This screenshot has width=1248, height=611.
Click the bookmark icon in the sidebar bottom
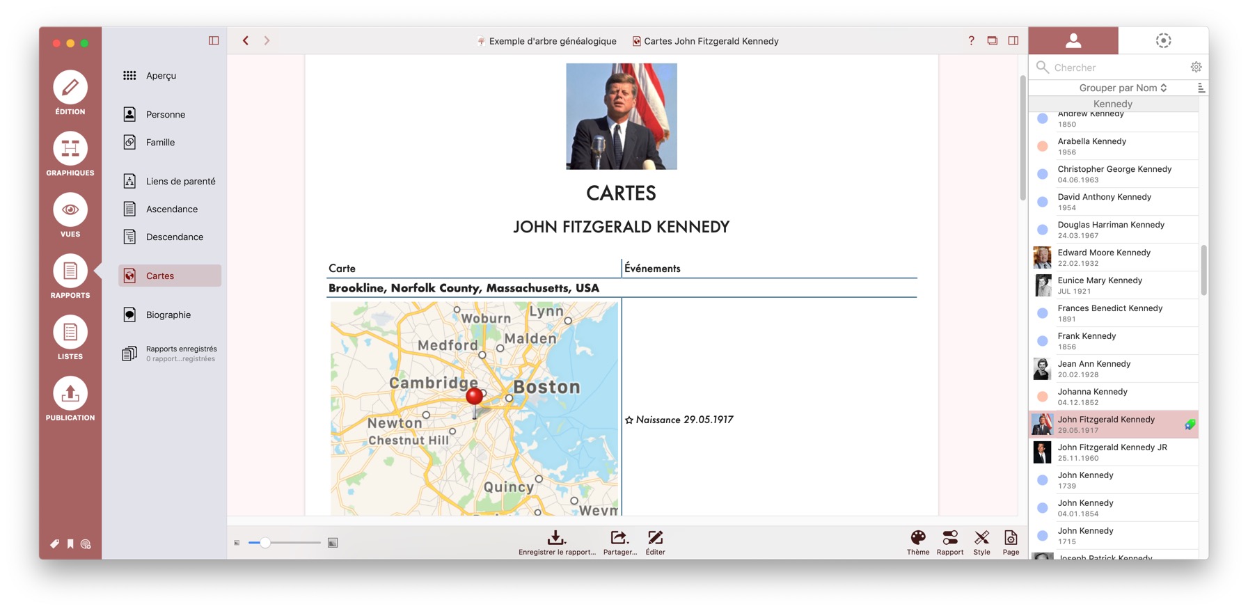(x=70, y=544)
